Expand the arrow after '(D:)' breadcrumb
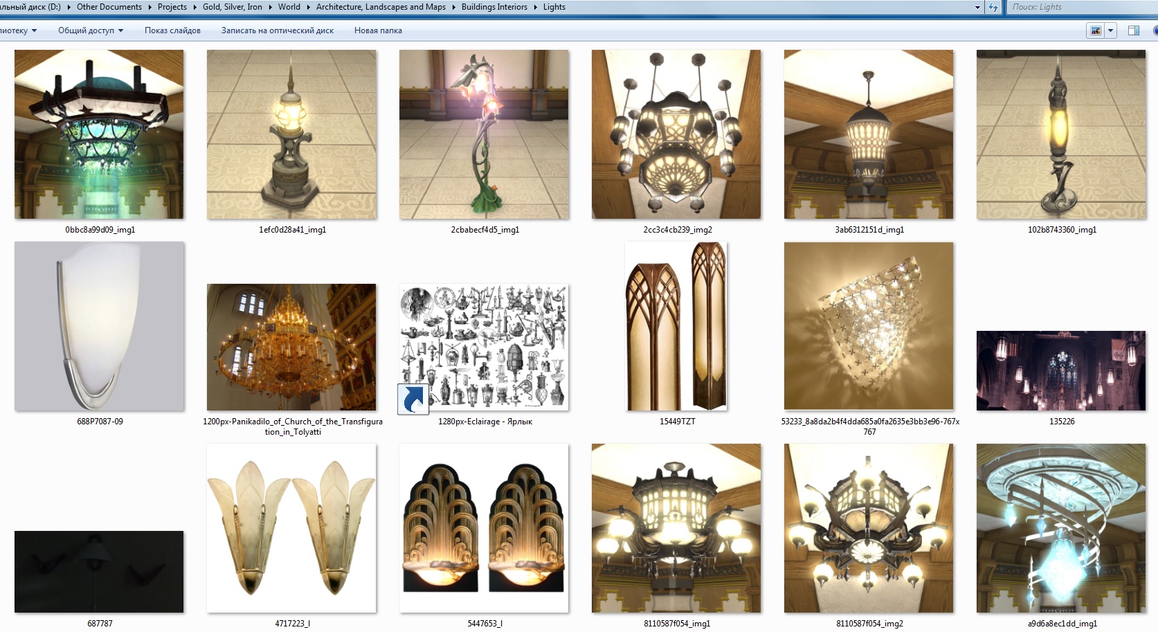This screenshot has height=632, width=1158. [69, 7]
